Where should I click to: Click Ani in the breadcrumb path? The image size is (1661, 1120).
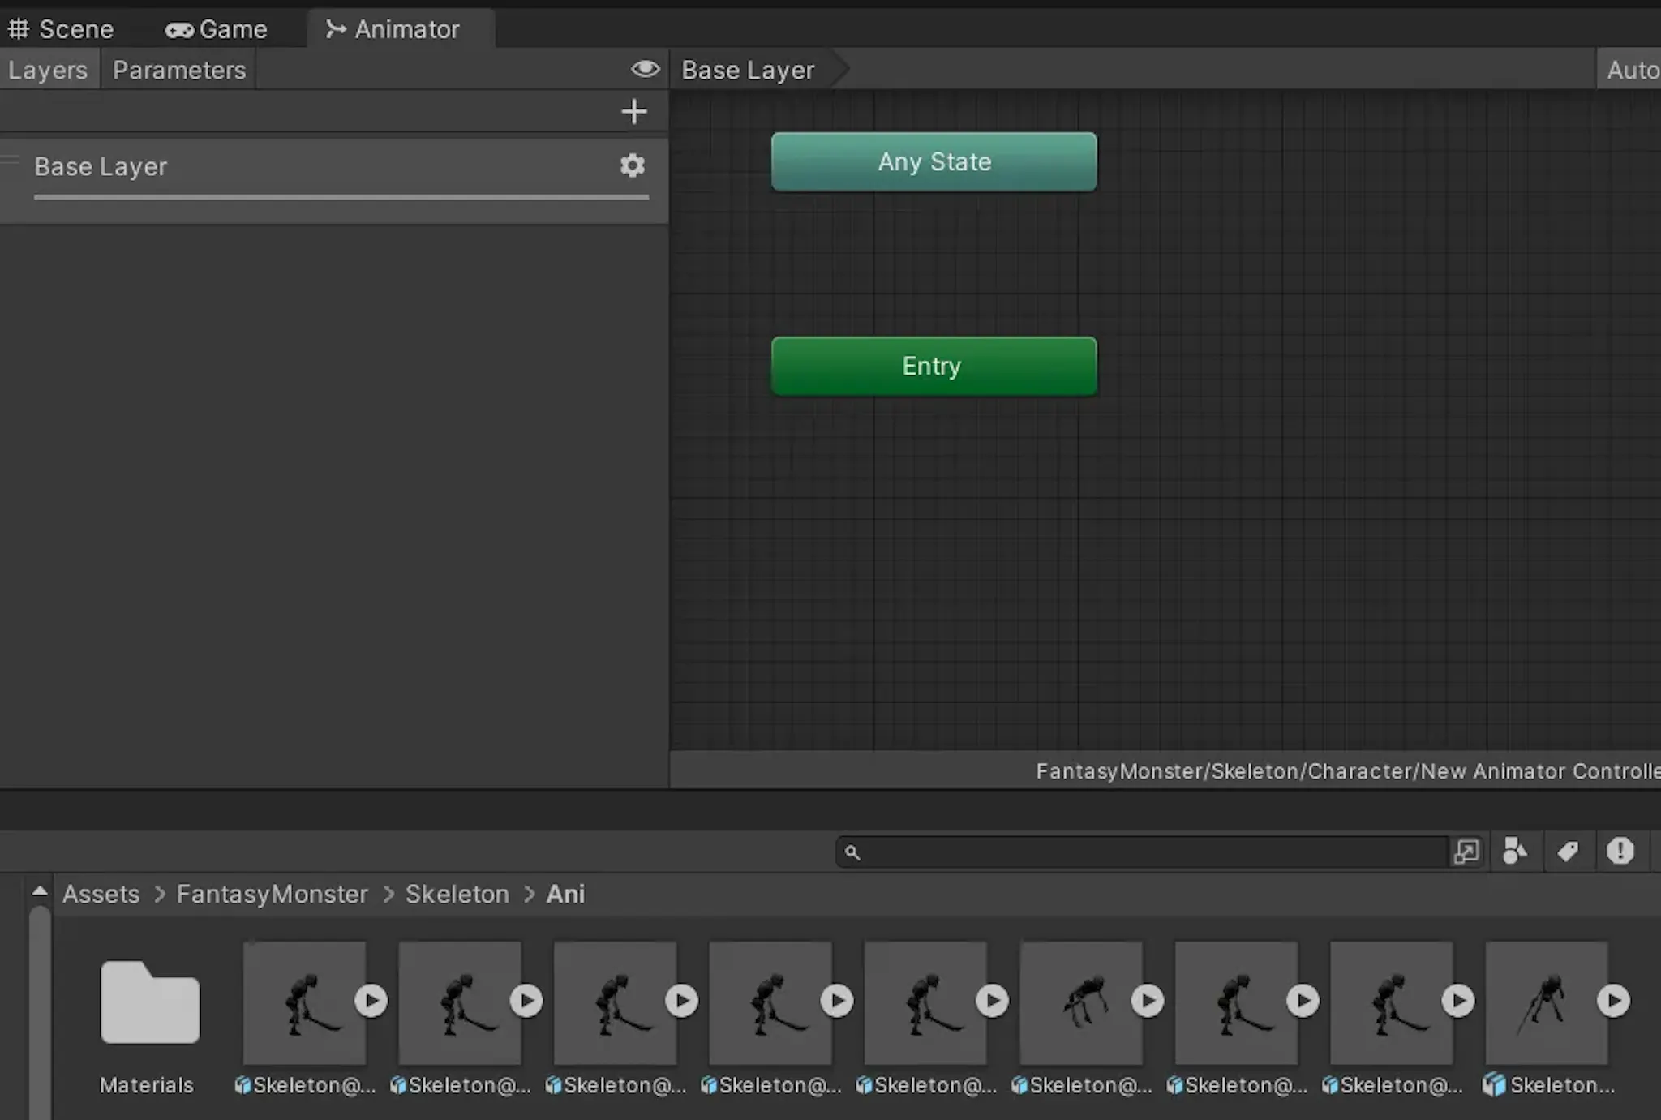[565, 894]
